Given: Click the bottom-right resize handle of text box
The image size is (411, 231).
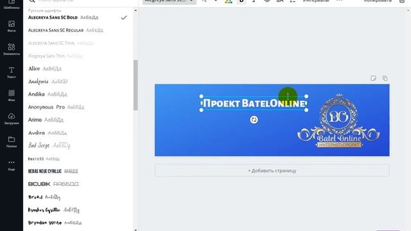Looking at the screenshot, I should (306, 110).
